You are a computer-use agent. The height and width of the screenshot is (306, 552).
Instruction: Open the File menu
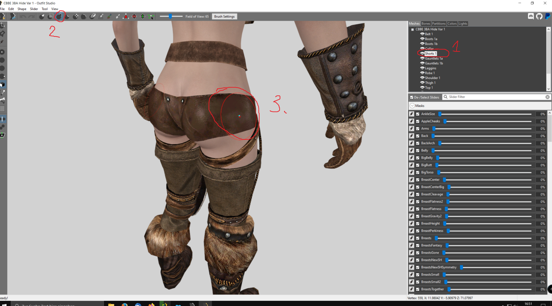click(x=2, y=9)
